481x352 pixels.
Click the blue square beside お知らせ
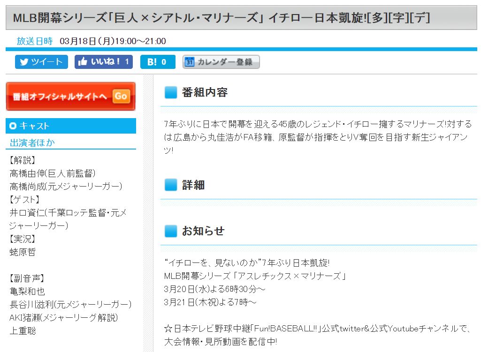(171, 231)
